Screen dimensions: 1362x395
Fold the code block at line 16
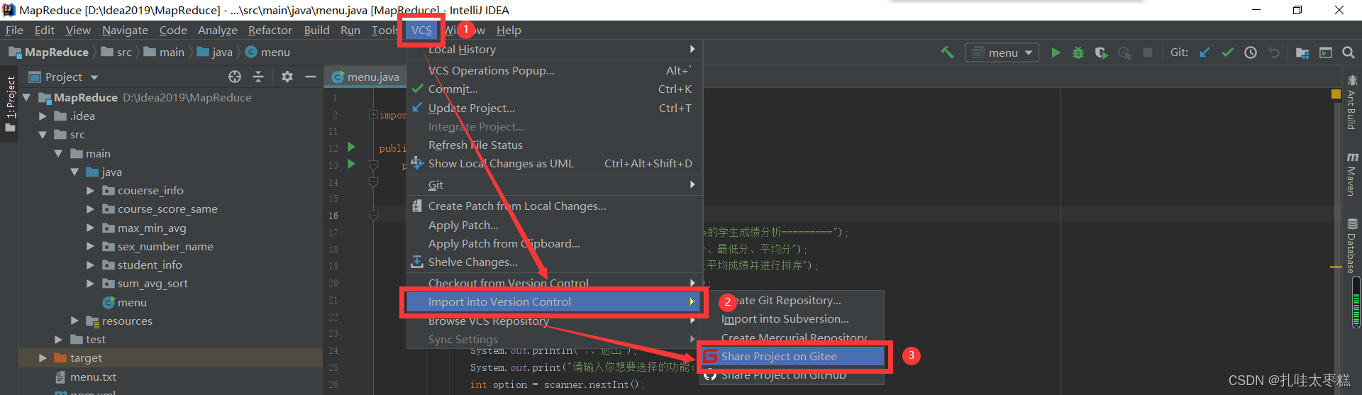[374, 216]
